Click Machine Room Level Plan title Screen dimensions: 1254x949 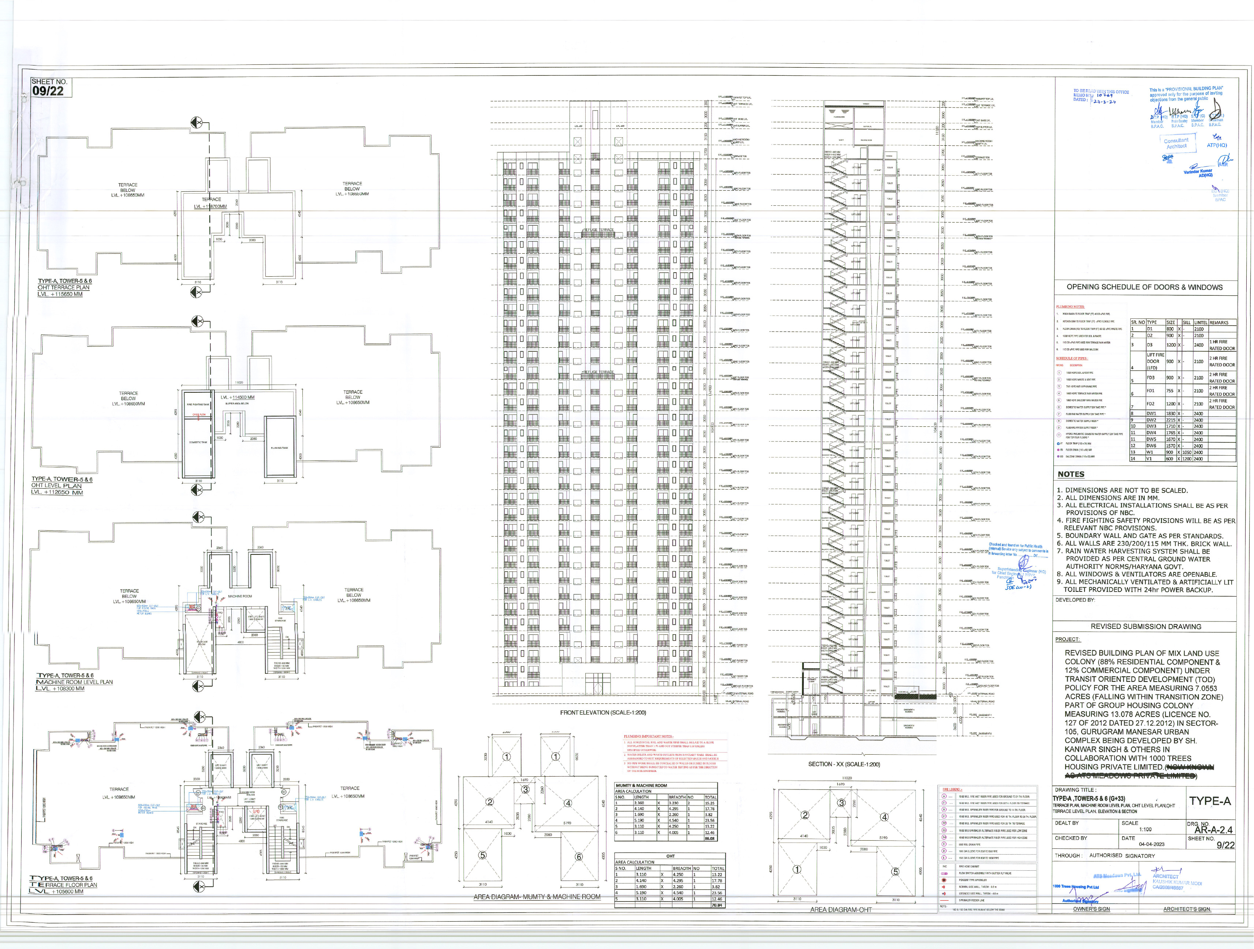coord(74,682)
